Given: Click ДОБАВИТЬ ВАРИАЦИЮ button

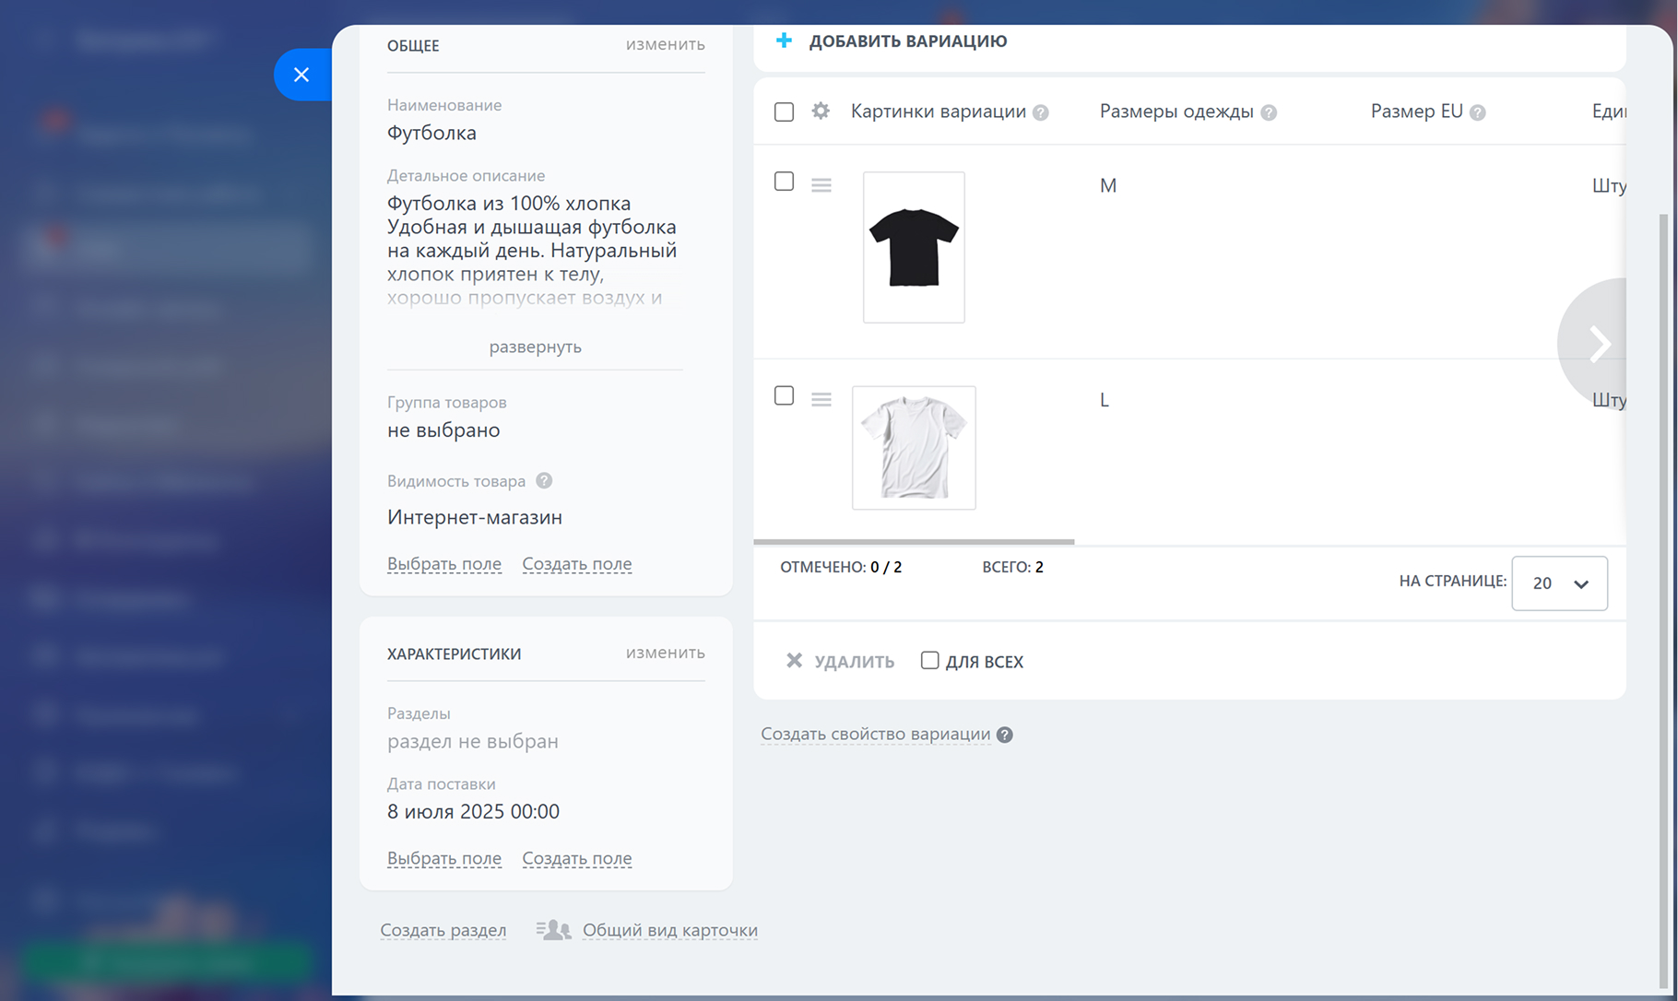Looking at the screenshot, I should coord(908,41).
